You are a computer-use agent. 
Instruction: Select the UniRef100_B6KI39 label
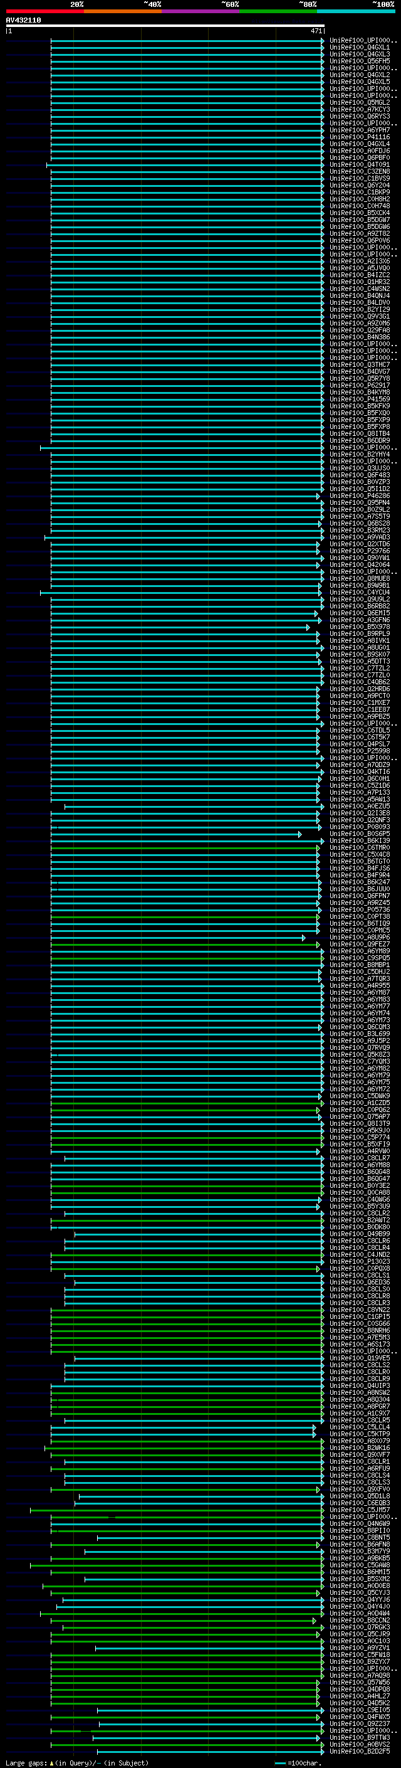click(360, 841)
